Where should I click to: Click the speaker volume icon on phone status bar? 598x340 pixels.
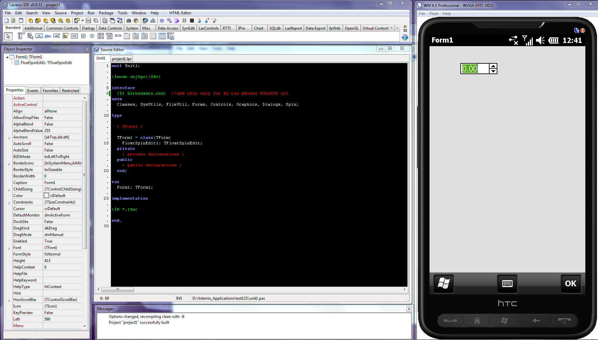pyautogui.click(x=540, y=40)
